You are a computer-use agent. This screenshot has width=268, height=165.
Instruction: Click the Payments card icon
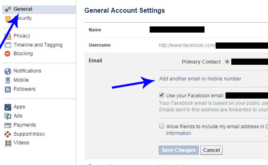[x=8, y=125]
